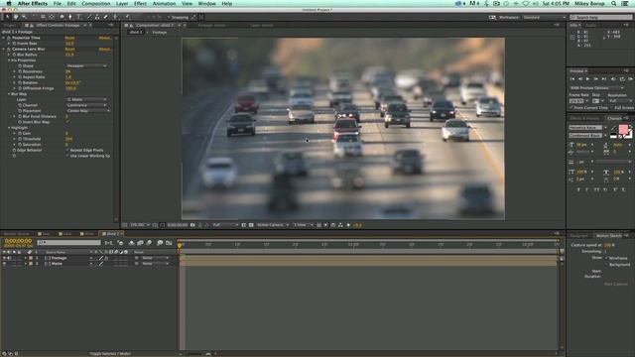635x357 pixels.
Task: Click the Composition Mini-Flowchart icon
Action: pos(108,243)
